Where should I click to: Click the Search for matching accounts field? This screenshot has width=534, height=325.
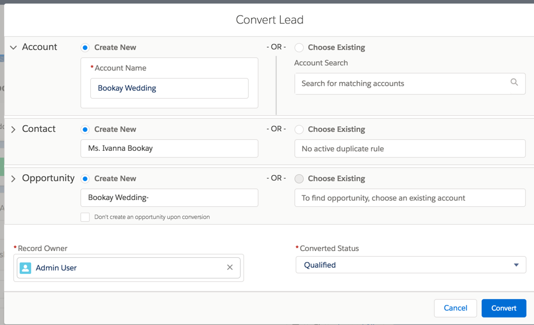(x=410, y=84)
